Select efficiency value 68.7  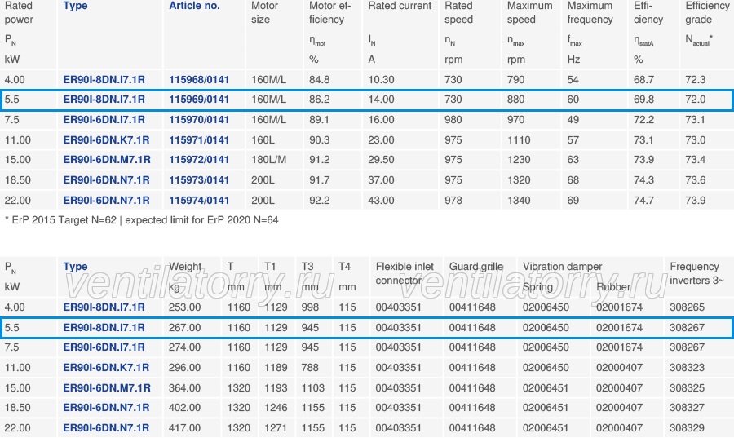(x=643, y=80)
